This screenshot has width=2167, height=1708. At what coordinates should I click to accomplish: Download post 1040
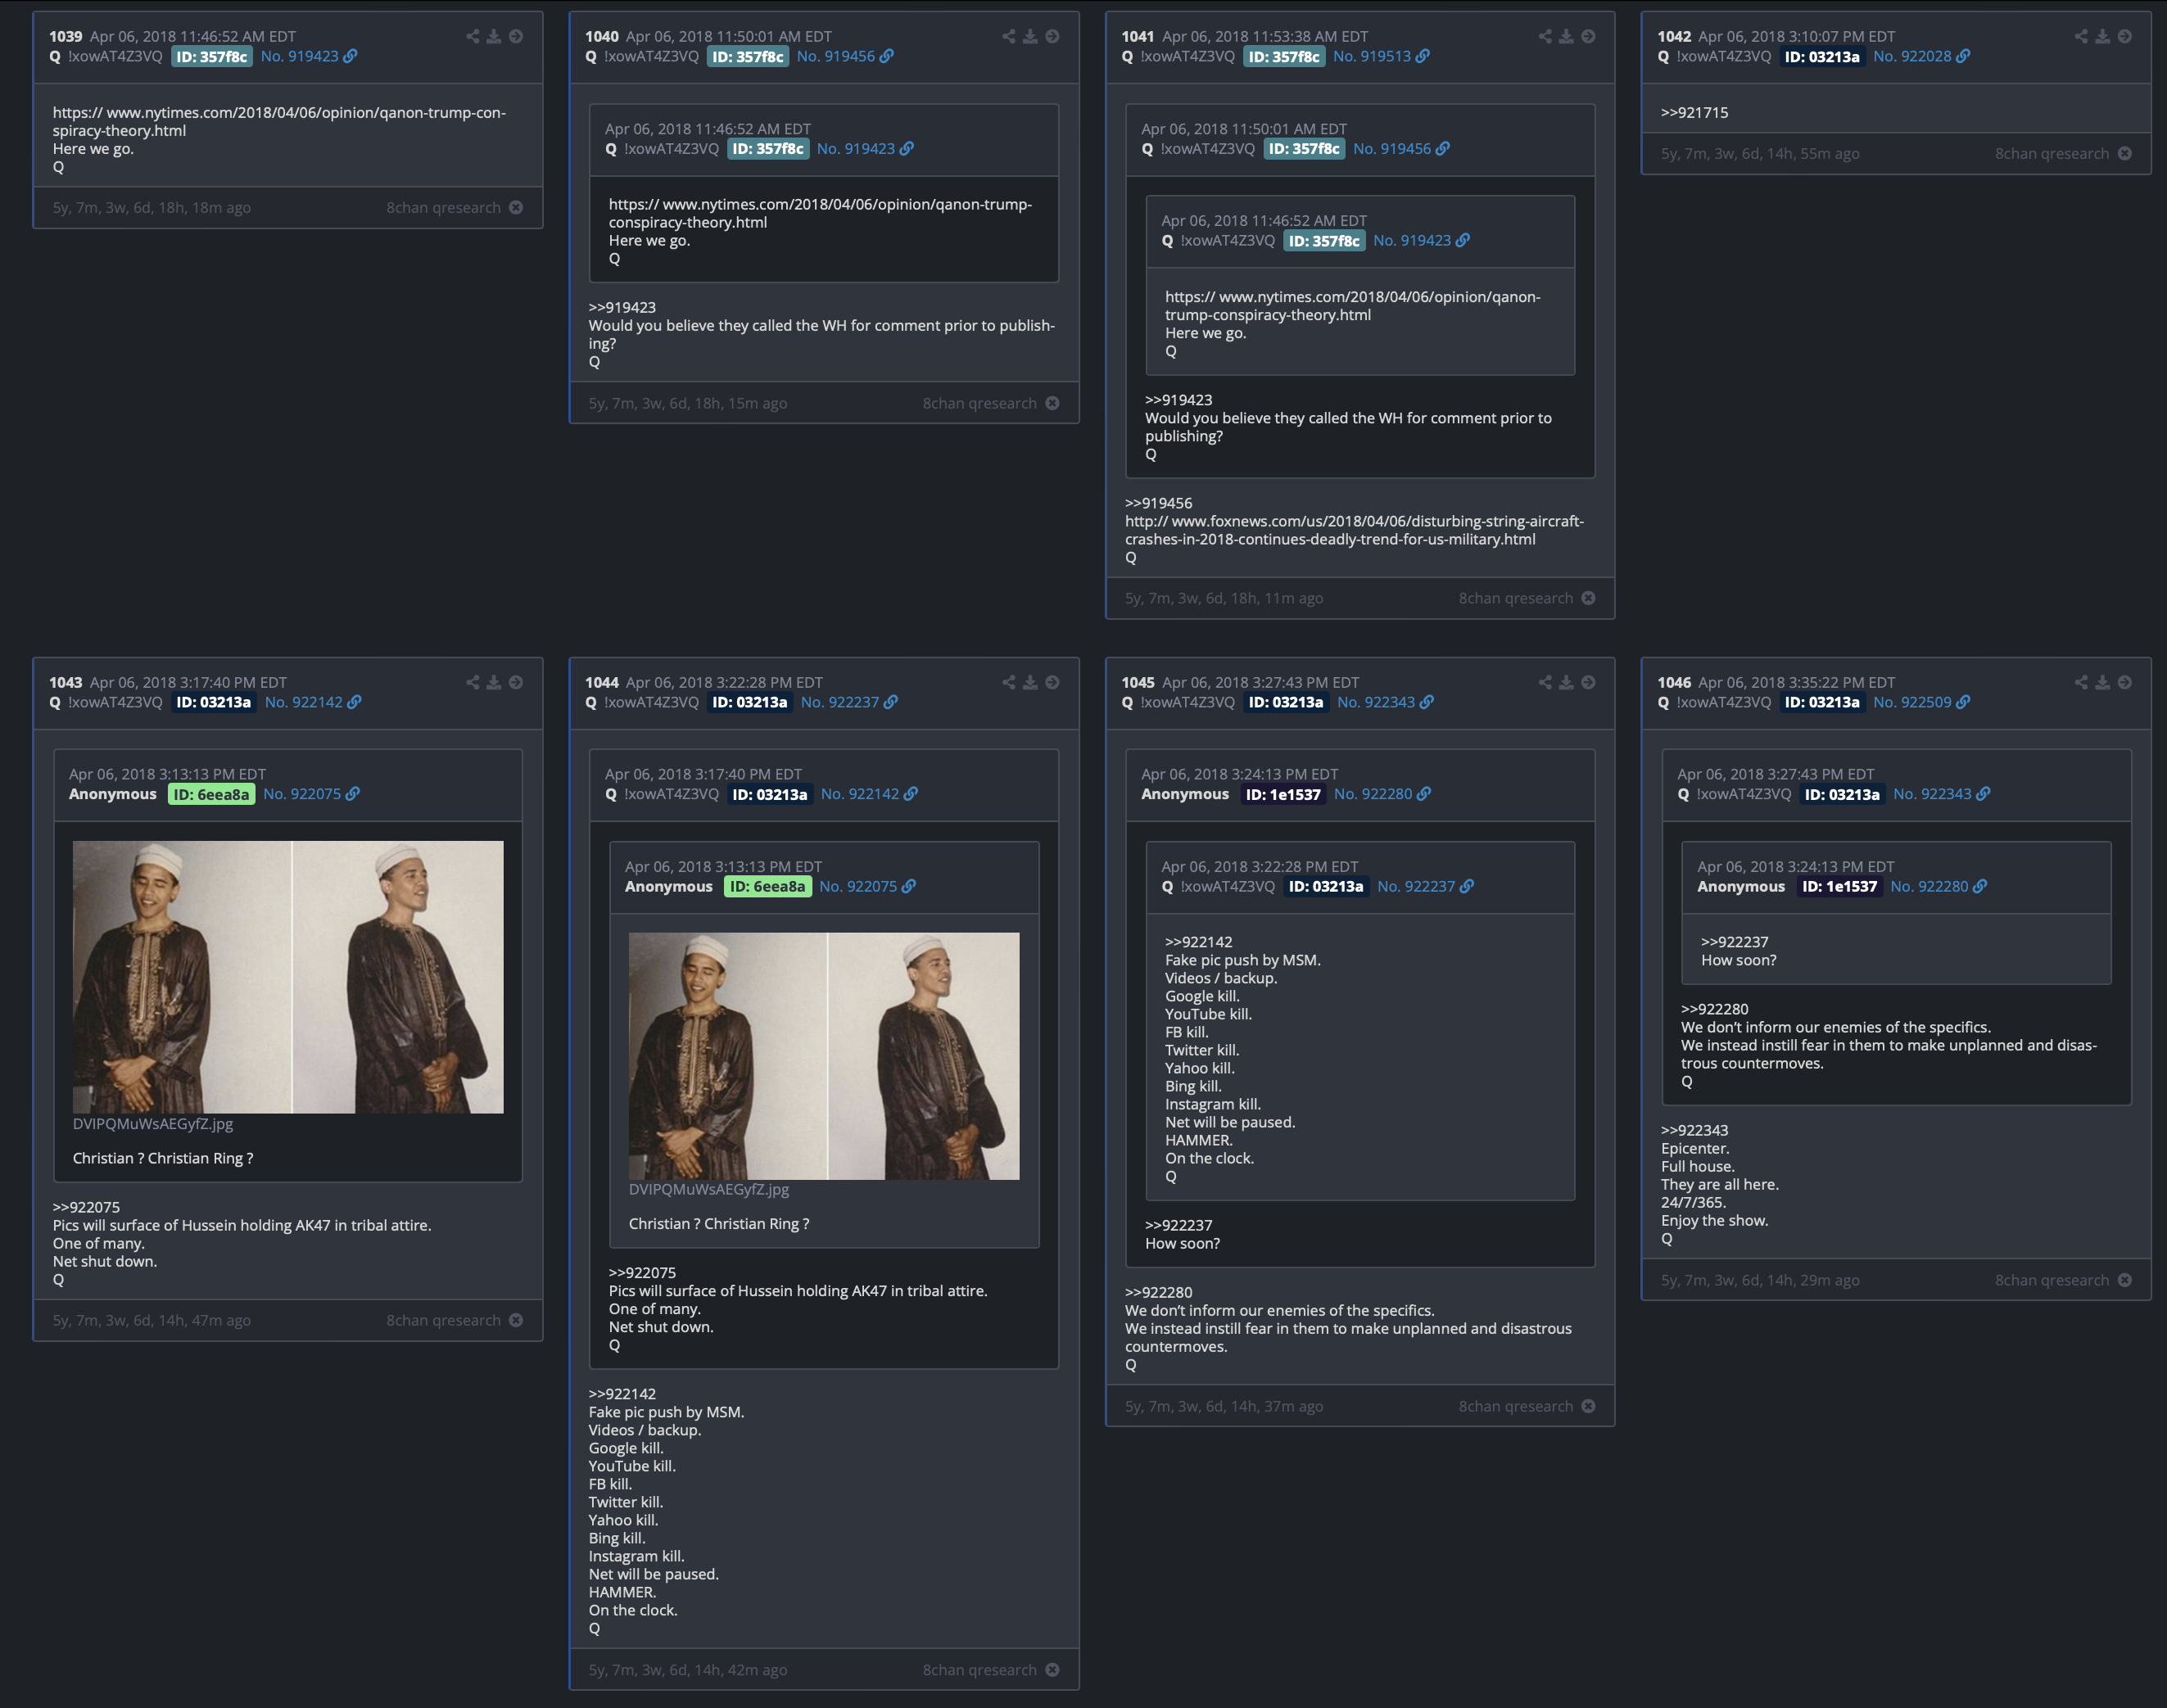coord(1030,36)
